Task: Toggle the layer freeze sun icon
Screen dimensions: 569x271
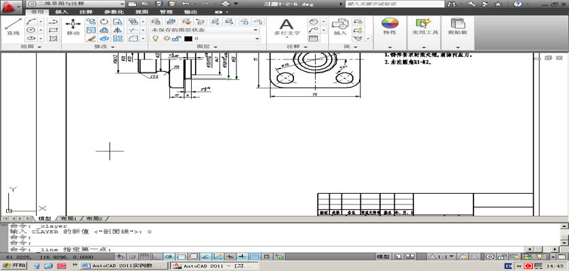Action: 165,39
